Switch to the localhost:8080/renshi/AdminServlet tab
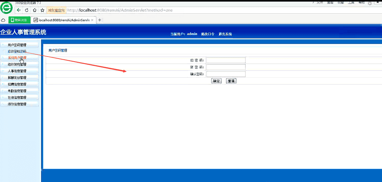Screen dimensions: 382x182 tap(64, 20)
